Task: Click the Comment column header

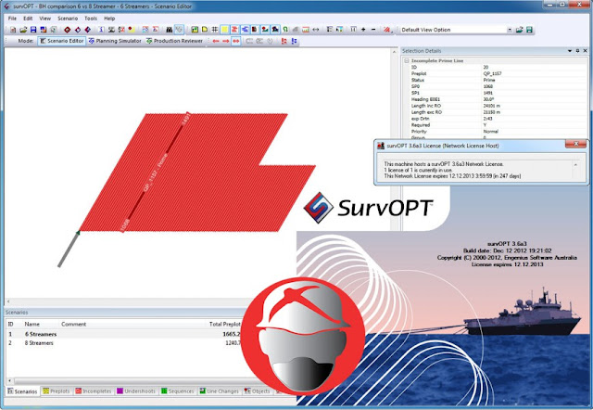Action: 74,324
